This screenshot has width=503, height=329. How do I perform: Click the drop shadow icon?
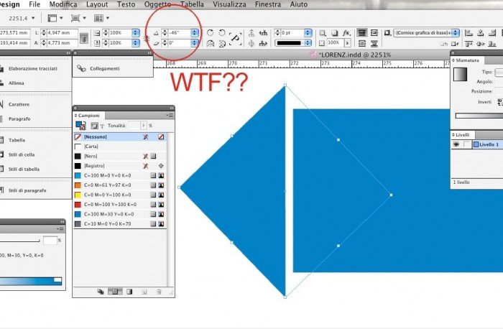coord(334,33)
